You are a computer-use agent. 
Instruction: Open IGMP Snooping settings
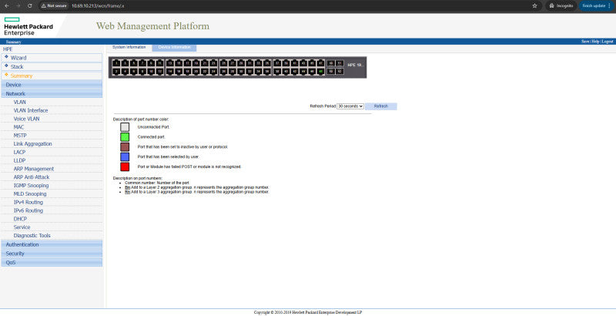coord(31,186)
